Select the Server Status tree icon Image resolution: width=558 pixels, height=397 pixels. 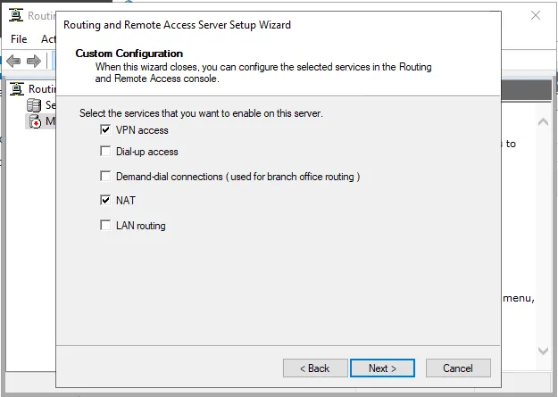tap(34, 105)
